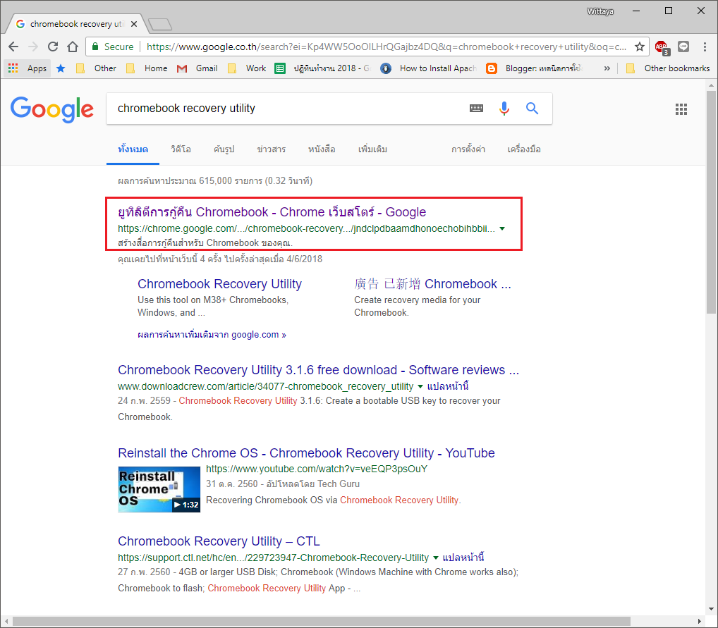
Task: Submit search with the magnifier icon
Action: (x=532, y=108)
